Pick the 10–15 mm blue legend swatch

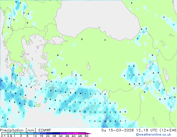point(37,133)
